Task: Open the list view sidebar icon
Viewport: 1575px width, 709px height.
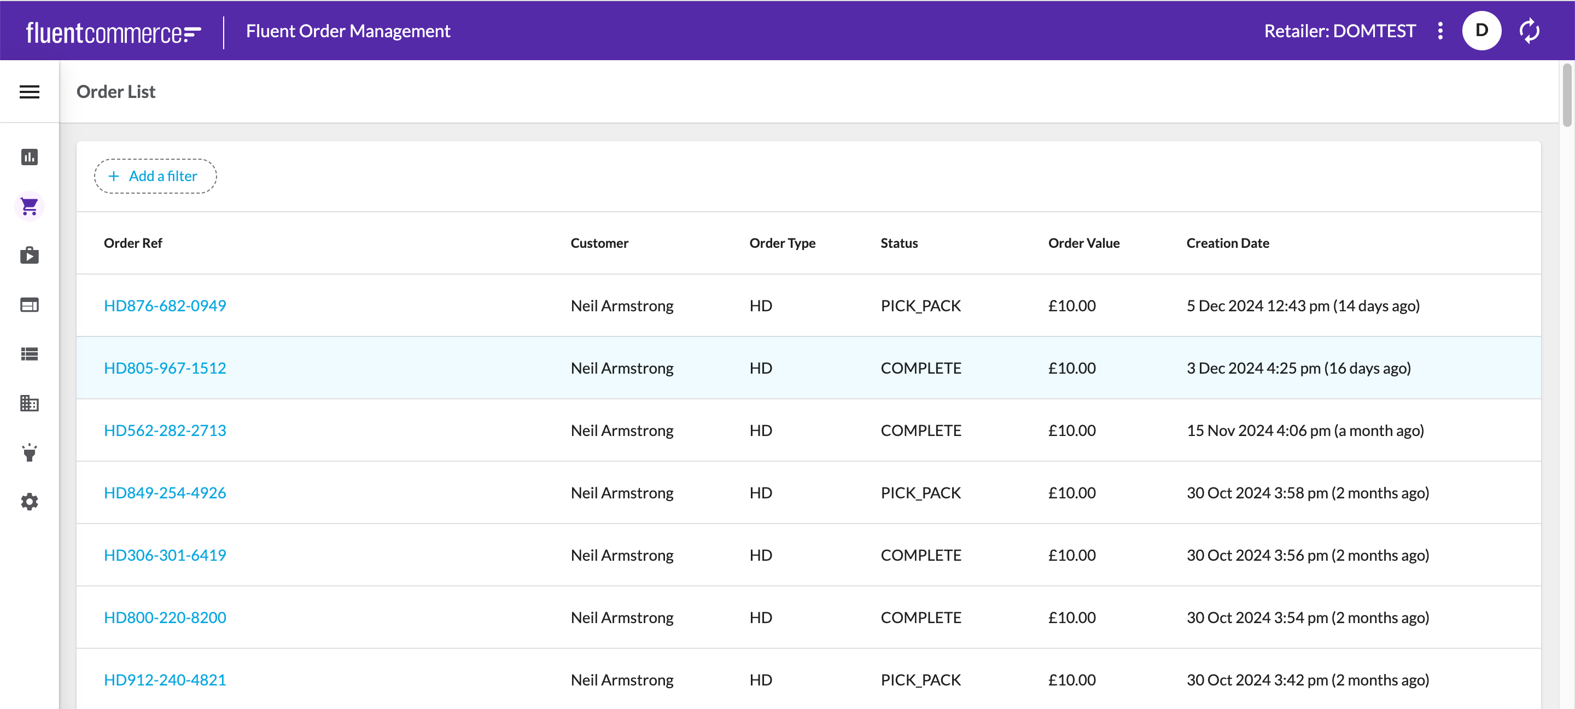Action: pos(30,354)
